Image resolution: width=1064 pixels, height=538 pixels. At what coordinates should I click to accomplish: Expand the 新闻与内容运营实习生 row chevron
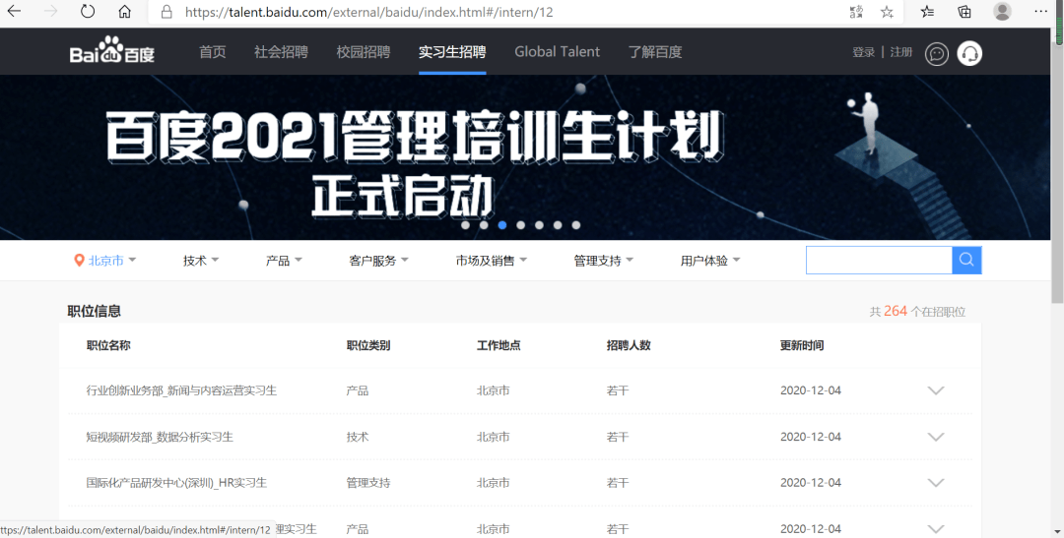[936, 390]
